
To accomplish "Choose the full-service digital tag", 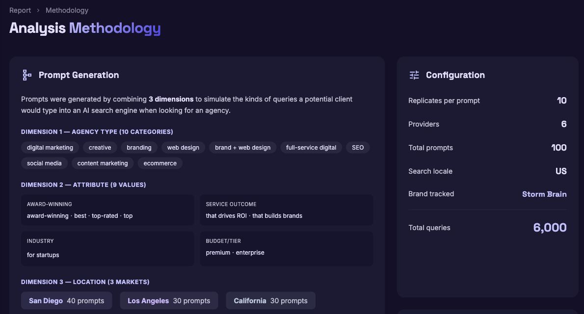I will 311,148.
